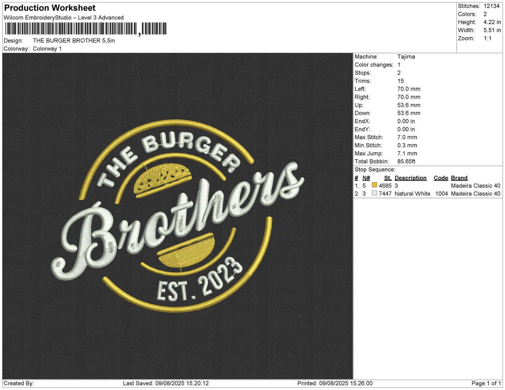This screenshot has height=390, width=505.
Task: Click the 'Stop Sequence:' heading
Action: click(375, 170)
